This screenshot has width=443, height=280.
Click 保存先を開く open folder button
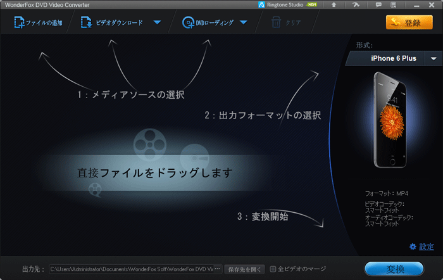tap(245, 269)
